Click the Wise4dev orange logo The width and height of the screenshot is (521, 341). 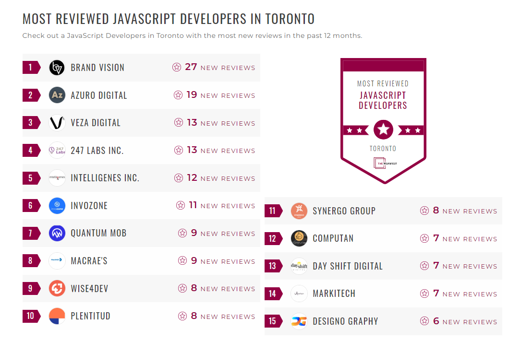[57, 288]
